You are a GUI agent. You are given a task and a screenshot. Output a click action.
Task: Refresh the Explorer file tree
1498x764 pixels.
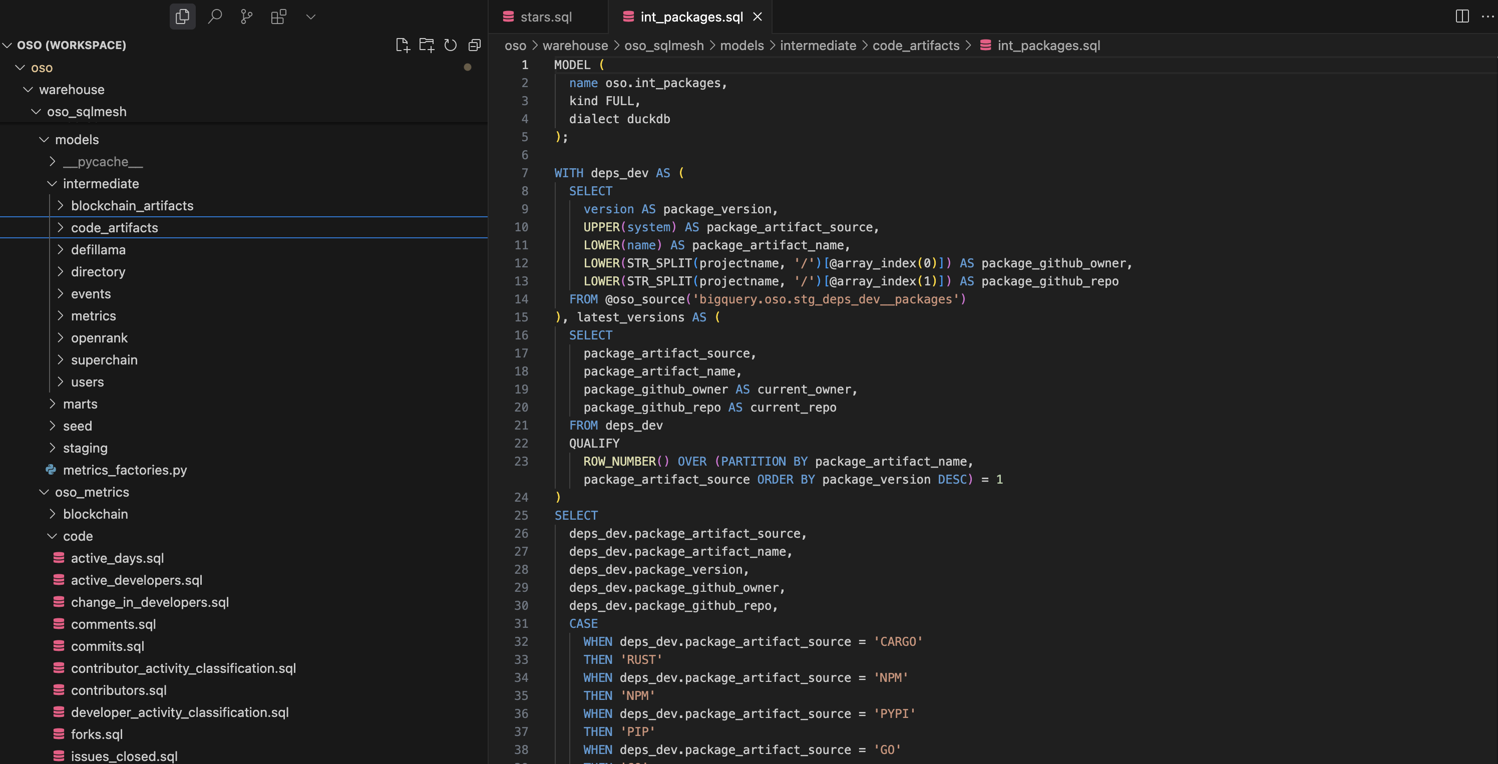[451, 45]
